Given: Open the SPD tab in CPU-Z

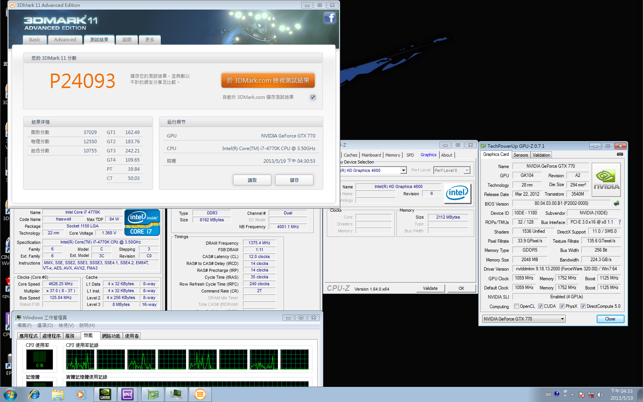Looking at the screenshot, I should pyautogui.click(x=410, y=155).
